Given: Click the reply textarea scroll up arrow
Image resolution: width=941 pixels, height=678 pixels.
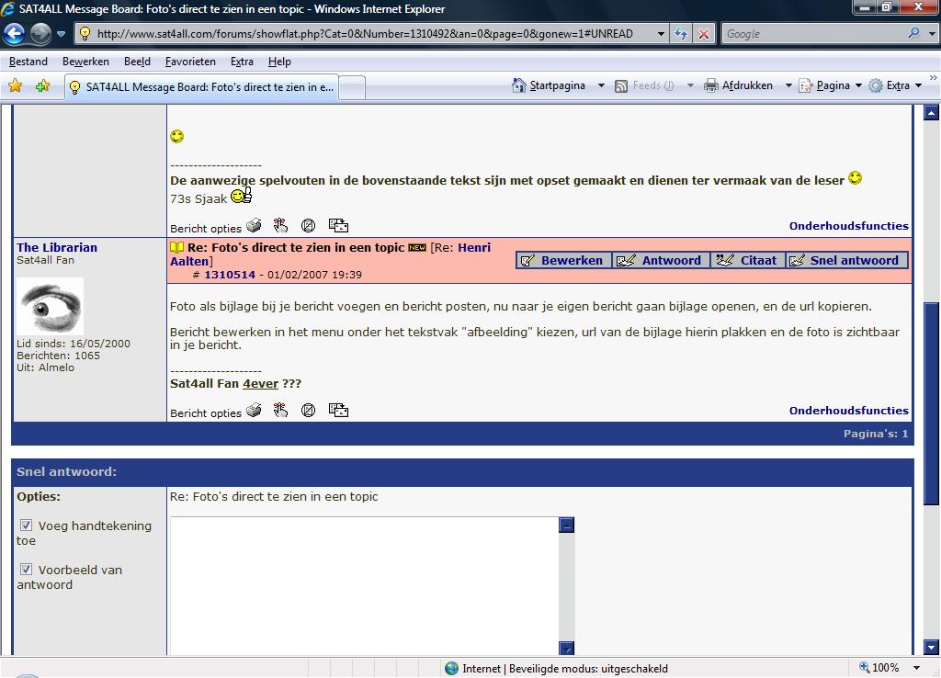Looking at the screenshot, I should click(566, 525).
